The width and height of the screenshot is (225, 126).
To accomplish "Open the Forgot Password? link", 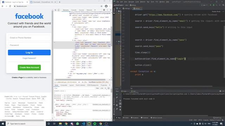I will pyautogui.click(x=29, y=58).
